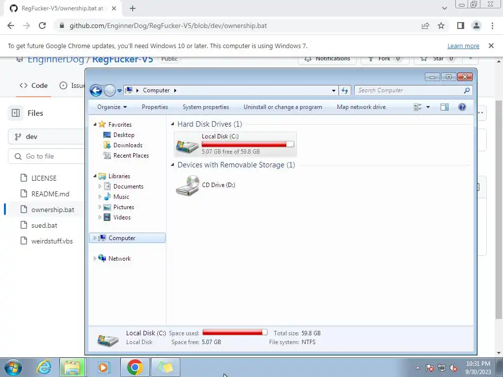
Task: Open the dev branch selector
Action: coord(47,136)
